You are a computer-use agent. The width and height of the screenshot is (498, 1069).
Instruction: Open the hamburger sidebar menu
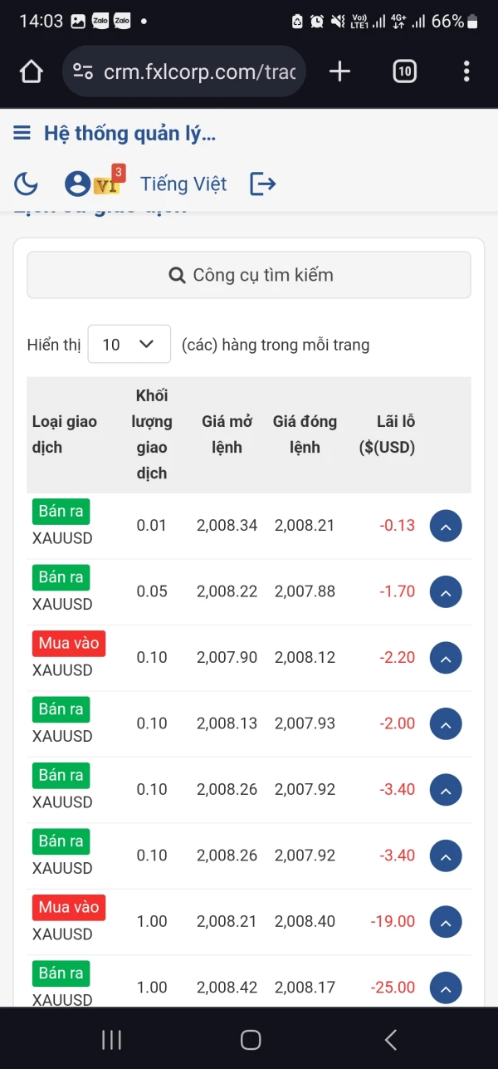[x=22, y=133]
